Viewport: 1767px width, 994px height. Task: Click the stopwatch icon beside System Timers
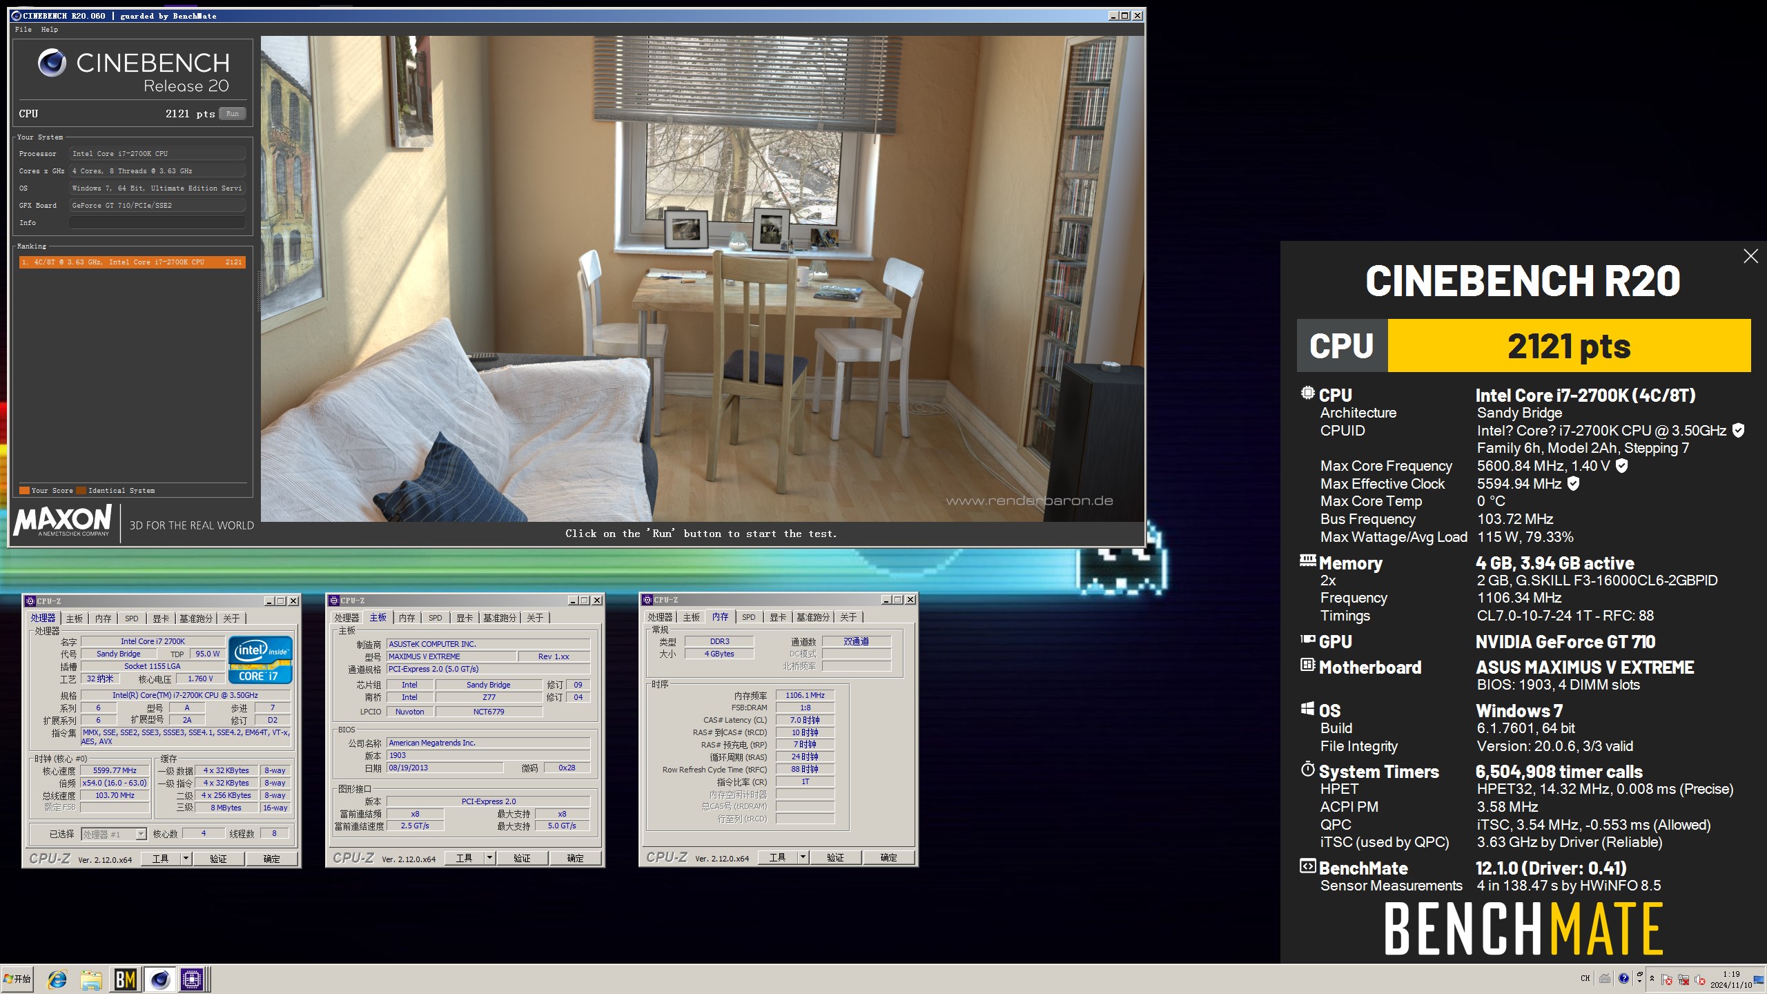pyautogui.click(x=1307, y=769)
